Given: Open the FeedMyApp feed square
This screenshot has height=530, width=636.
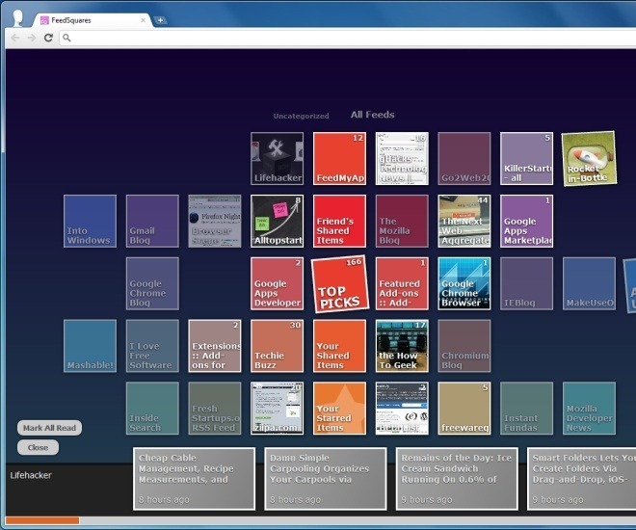Looking at the screenshot, I should (x=339, y=159).
